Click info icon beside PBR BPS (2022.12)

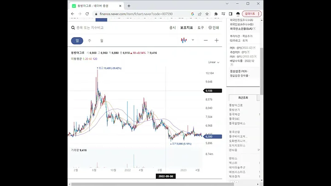[x=255, y=57]
